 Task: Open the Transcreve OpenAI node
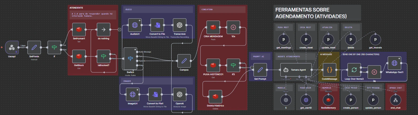coord(180,25)
